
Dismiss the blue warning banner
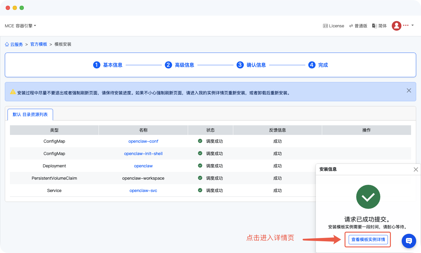tap(409, 90)
